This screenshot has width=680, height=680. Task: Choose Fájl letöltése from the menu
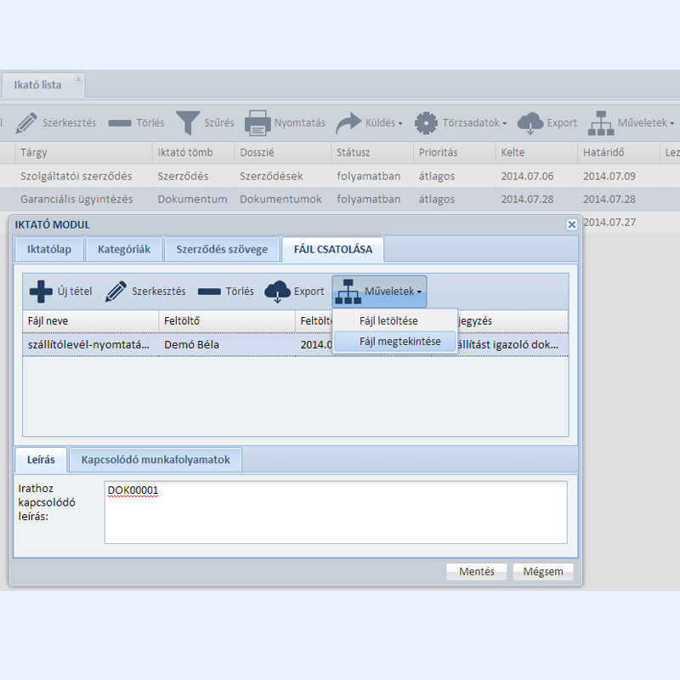pos(388,320)
